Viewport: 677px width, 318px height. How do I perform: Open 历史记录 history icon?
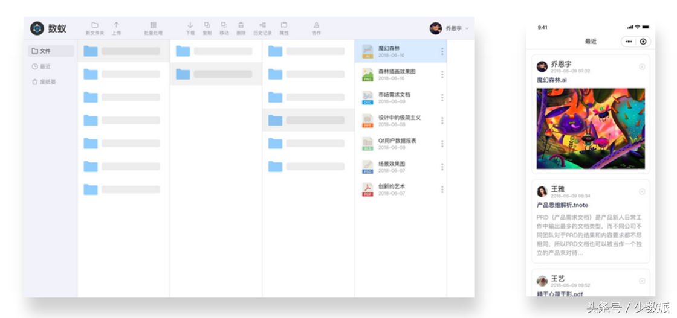262,25
